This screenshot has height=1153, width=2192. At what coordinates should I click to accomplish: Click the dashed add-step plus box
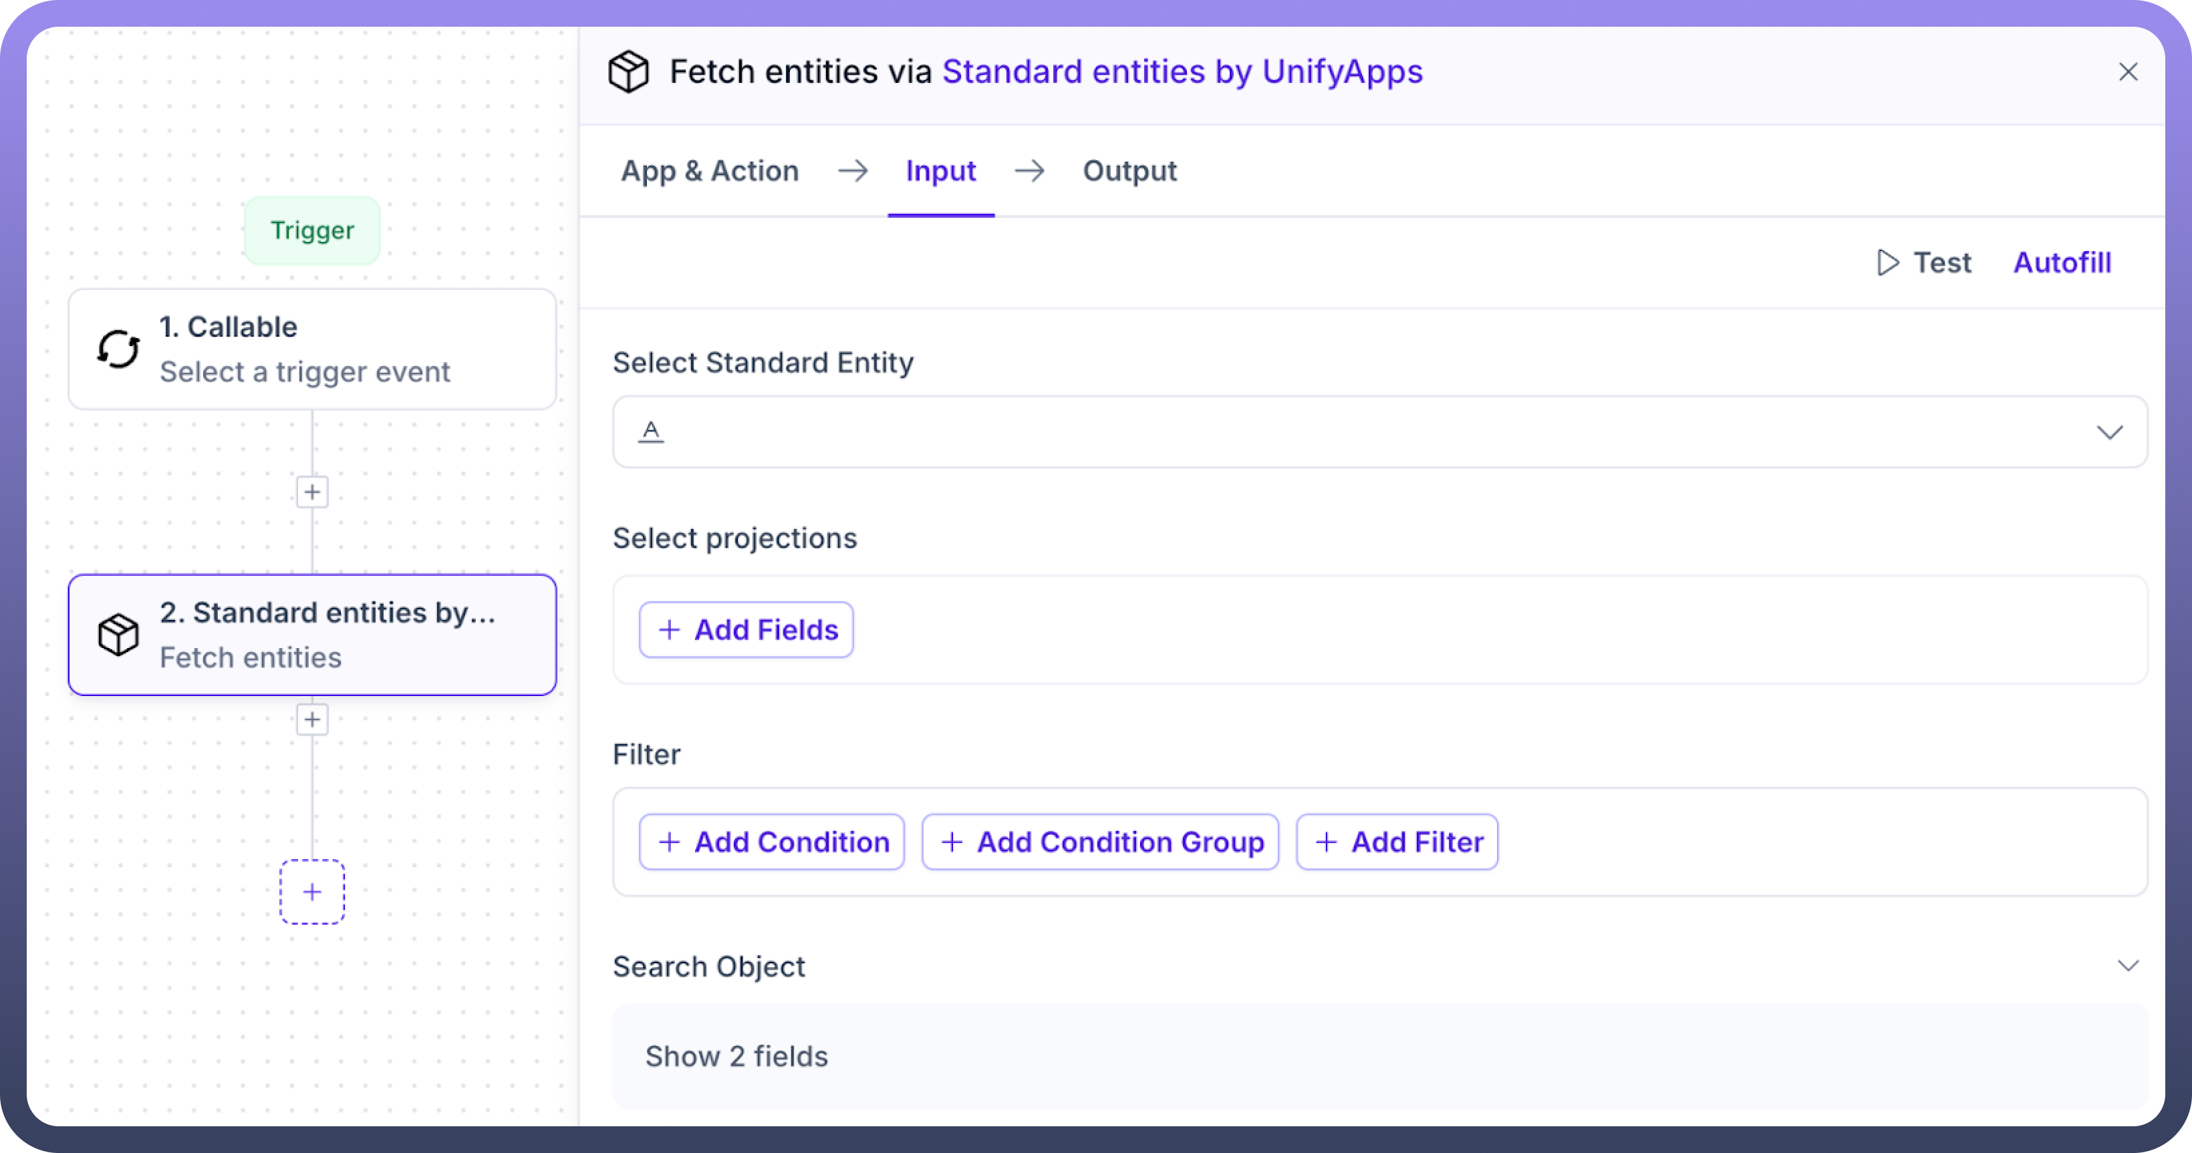pos(312,891)
